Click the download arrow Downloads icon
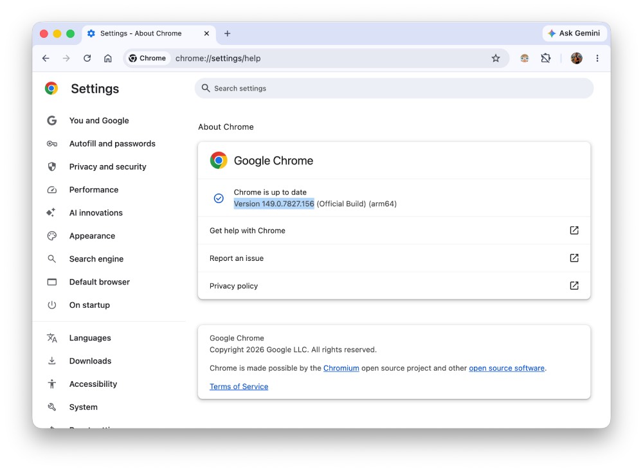The image size is (643, 471). 51,360
